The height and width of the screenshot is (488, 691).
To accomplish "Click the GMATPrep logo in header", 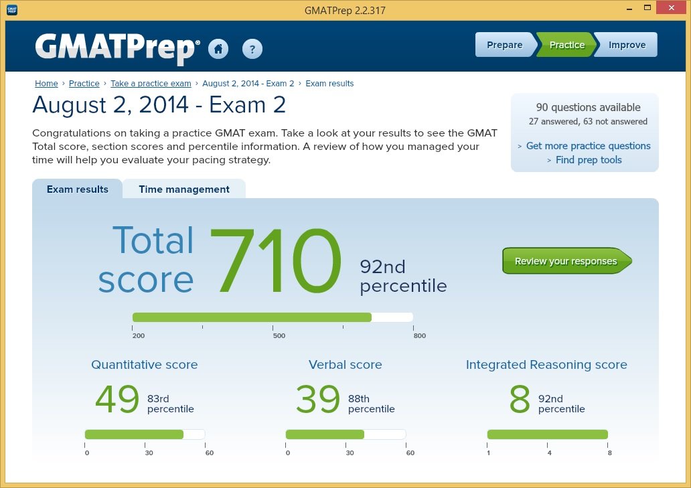I will click(117, 49).
